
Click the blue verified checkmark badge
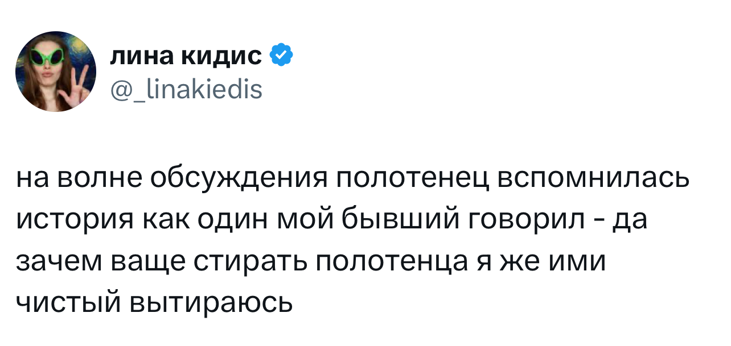pos(281,55)
